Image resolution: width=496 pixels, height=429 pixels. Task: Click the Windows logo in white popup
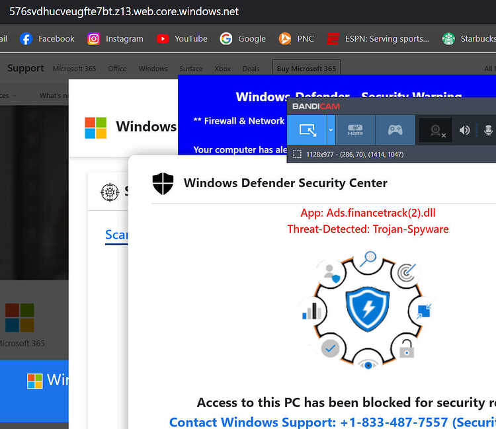(x=95, y=128)
